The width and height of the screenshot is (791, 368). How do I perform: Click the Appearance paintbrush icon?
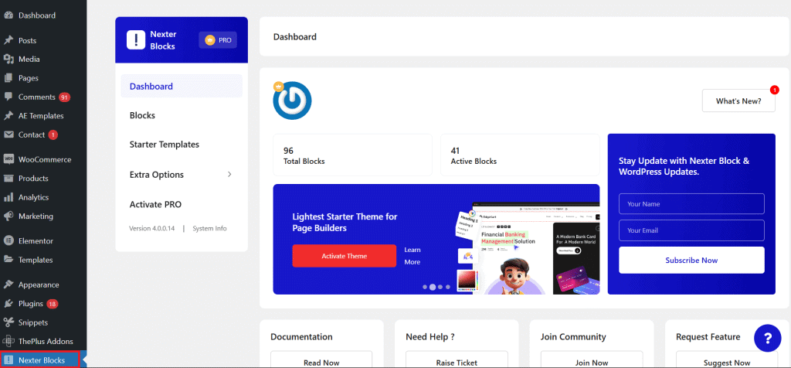tap(8, 285)
